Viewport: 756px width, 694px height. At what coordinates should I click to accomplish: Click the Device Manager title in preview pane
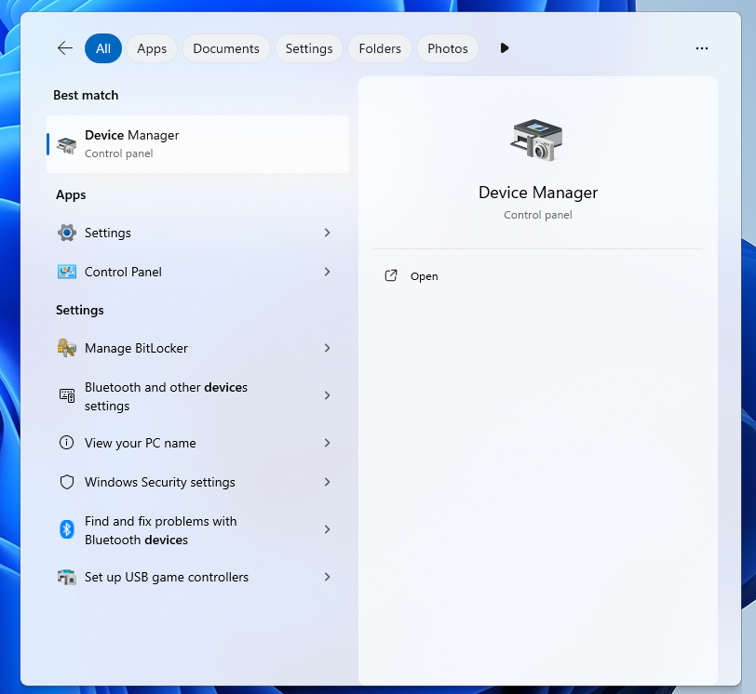[538, 193]
